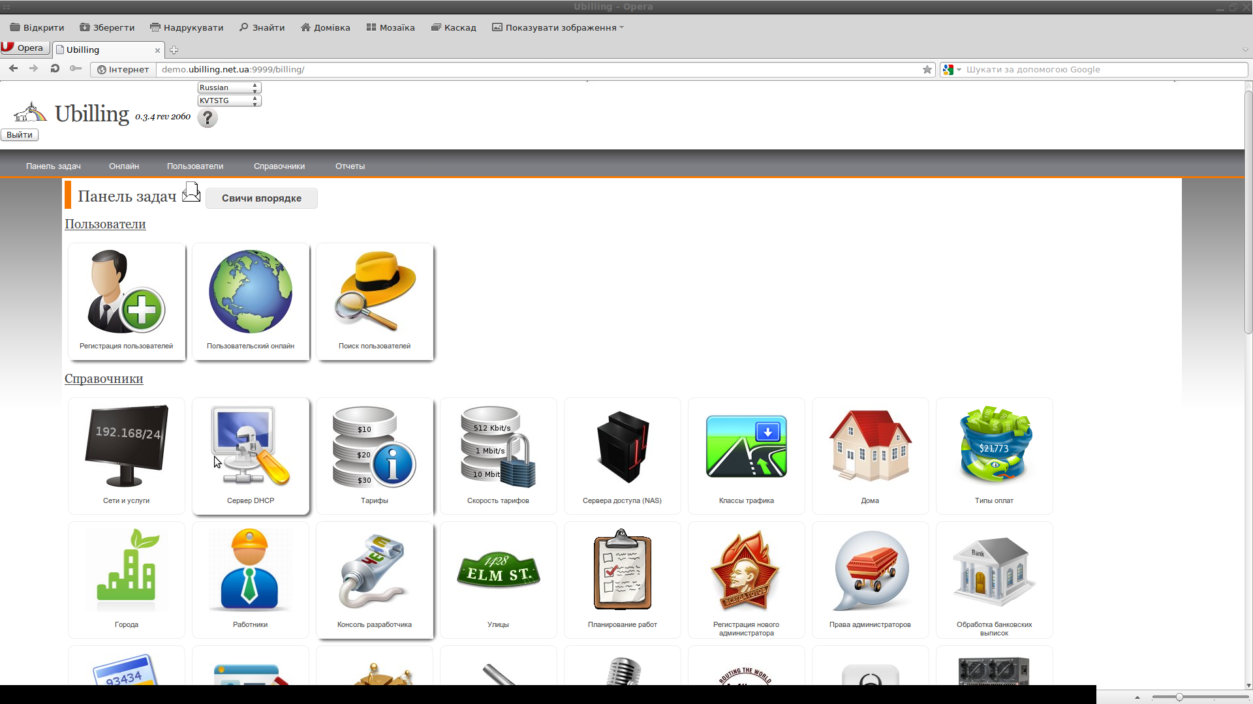Open the new administrator registration badge icon
Screen dimensions: 1253x704
747,570
